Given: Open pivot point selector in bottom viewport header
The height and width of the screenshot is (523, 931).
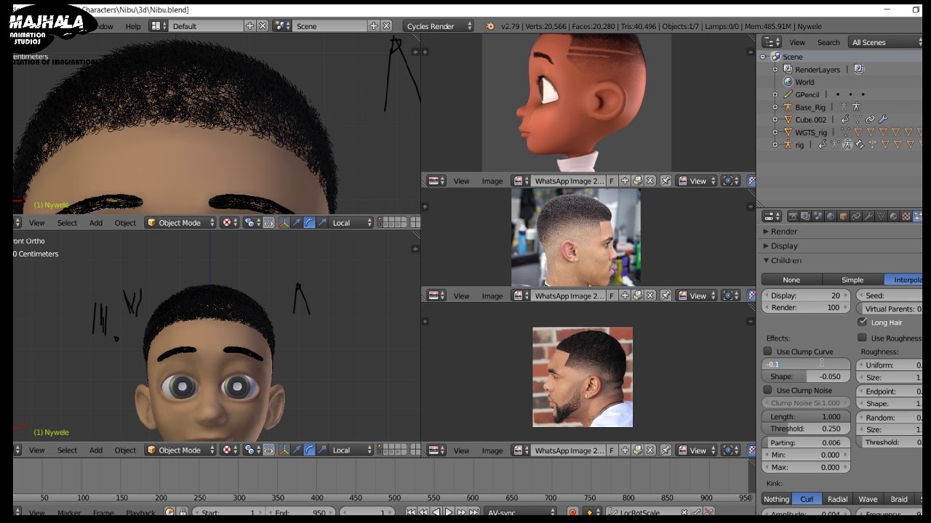Looking at the screenshot, I should pyautogui.click(x=252, y=450).
